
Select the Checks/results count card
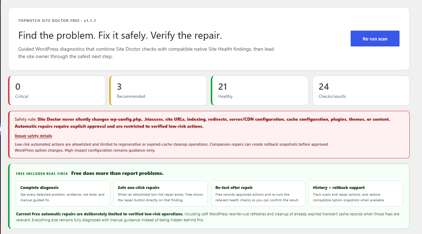point(361,90)
